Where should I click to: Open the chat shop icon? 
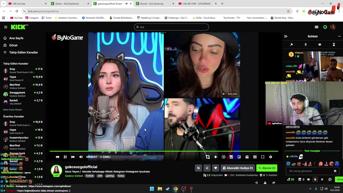(x=300, y=180)
